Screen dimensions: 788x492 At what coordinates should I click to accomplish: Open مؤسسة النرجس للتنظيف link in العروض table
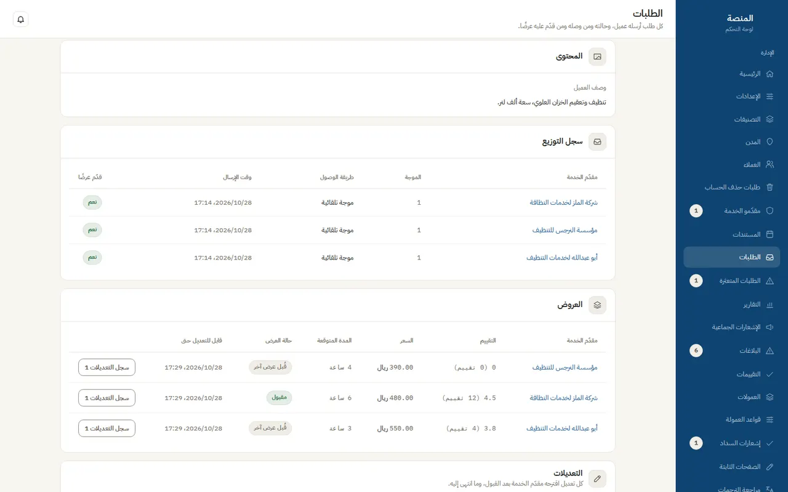coord(565,368)
